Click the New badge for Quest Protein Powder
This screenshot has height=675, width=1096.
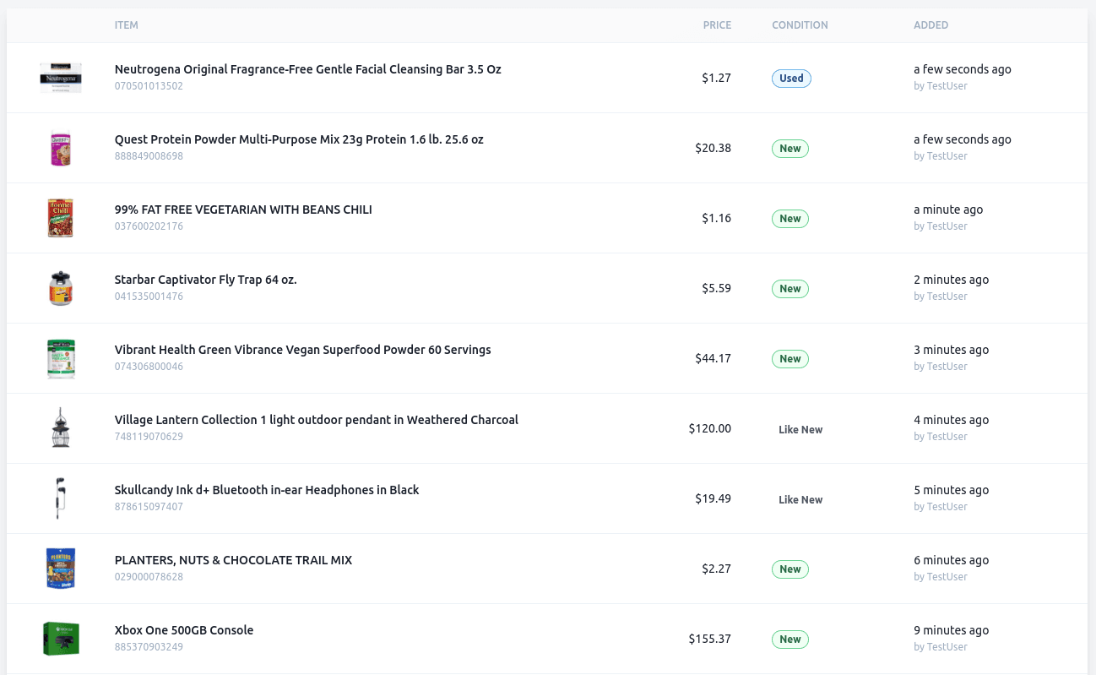click(x=789, y=149)
